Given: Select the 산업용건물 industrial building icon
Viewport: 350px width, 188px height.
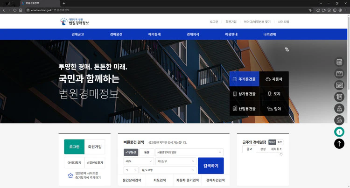Looking at the screenshot, I should tap(244, 108).
